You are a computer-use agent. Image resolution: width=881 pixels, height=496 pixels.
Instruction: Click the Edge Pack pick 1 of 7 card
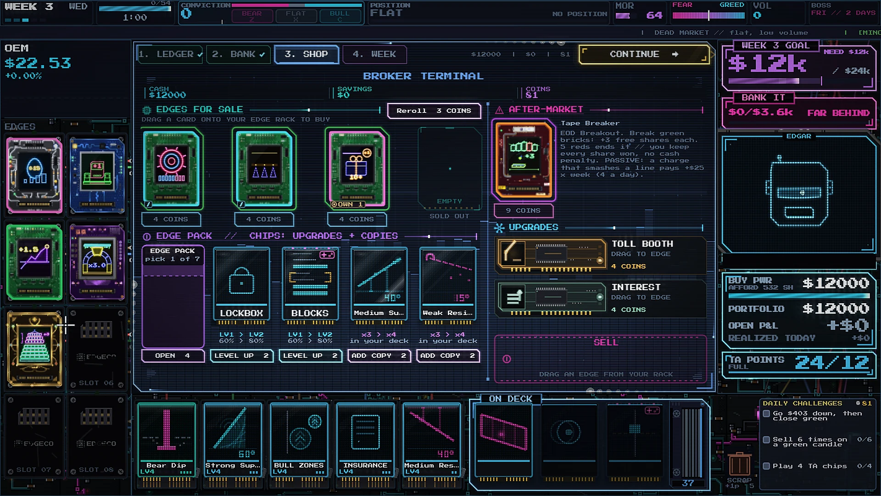(x=173, y=296)
